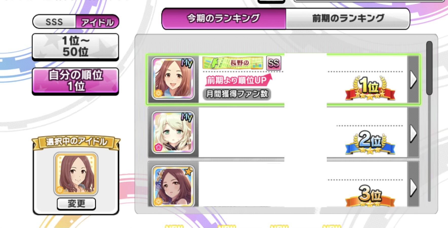Viewport: 448px width, 228px height.
Task: Expand the 2位 row arrow
Action: (413, 133)
